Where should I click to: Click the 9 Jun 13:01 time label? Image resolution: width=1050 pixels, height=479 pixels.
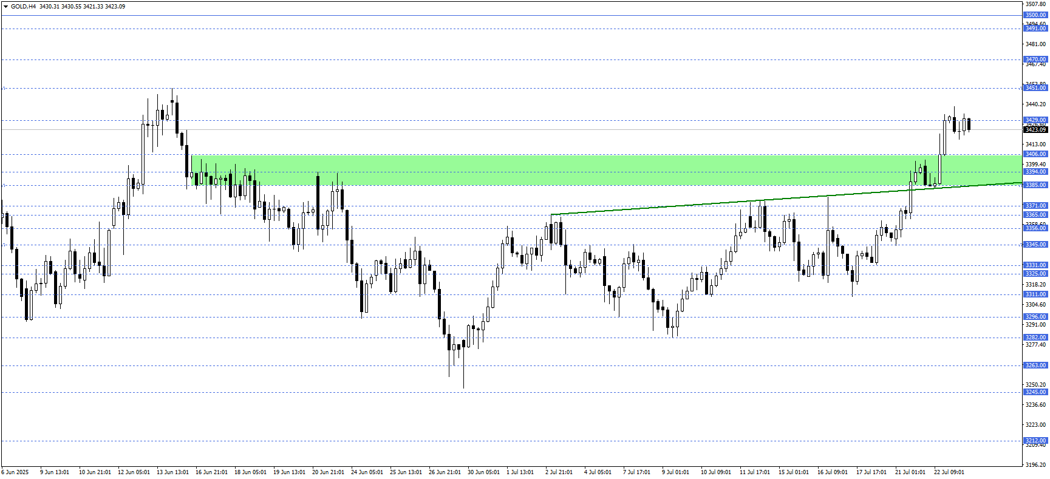click(x=55, y=472)
